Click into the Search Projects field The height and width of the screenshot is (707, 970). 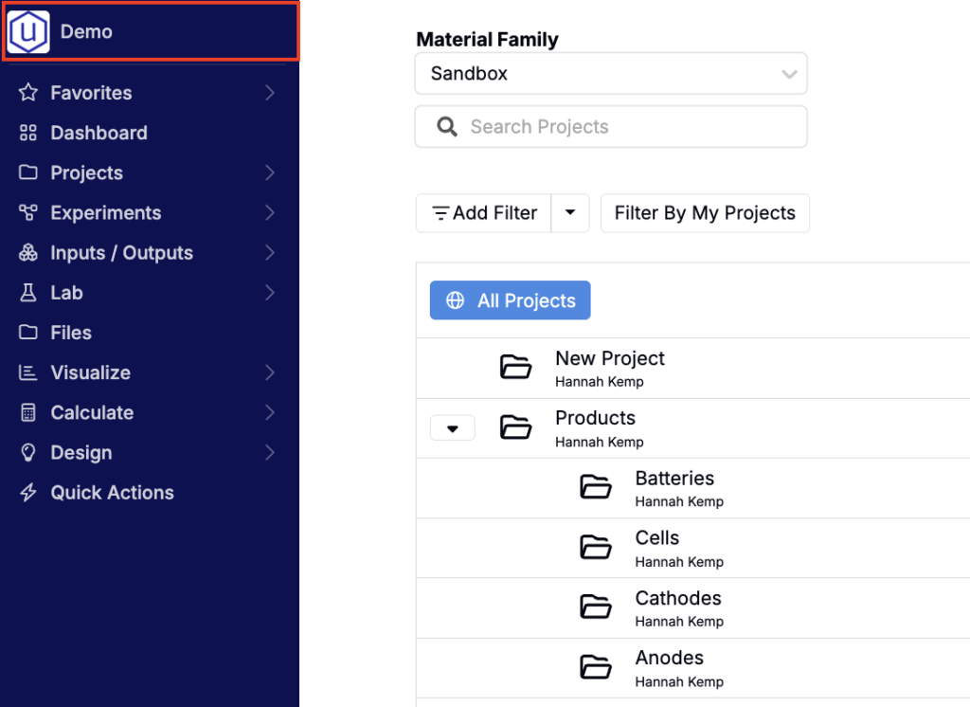(x=625, y=127)
